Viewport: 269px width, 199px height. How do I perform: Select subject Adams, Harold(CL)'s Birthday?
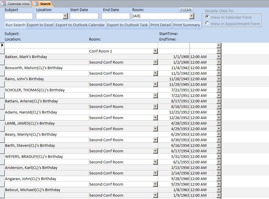coord(81,112)
